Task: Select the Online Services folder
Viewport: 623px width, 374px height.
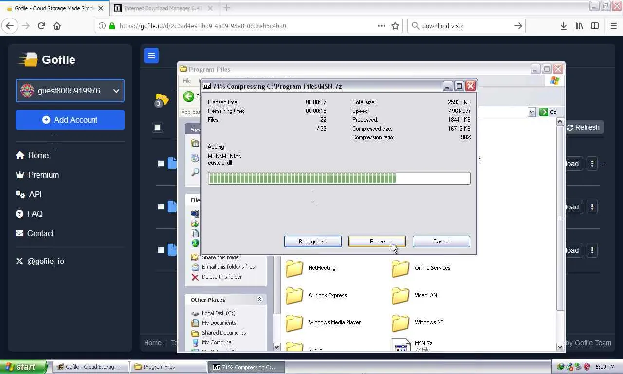Action: tap(421, 268)
